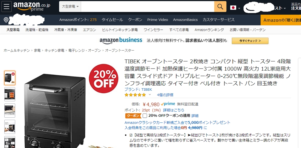Click the magnifying glass search button

point(220,6)
